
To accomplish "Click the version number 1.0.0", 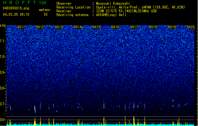I will (x=43, y=3).
